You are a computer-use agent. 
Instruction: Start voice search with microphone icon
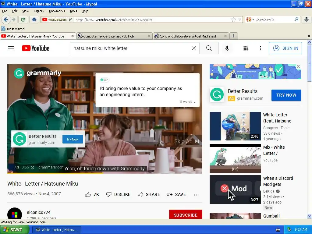(227, 48)
